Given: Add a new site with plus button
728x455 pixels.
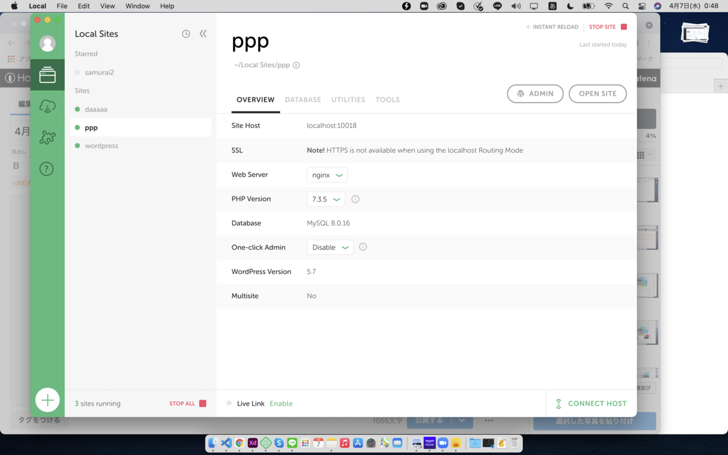Looking at the screenshot, I should pyautogui.click(x=47, y=400).
